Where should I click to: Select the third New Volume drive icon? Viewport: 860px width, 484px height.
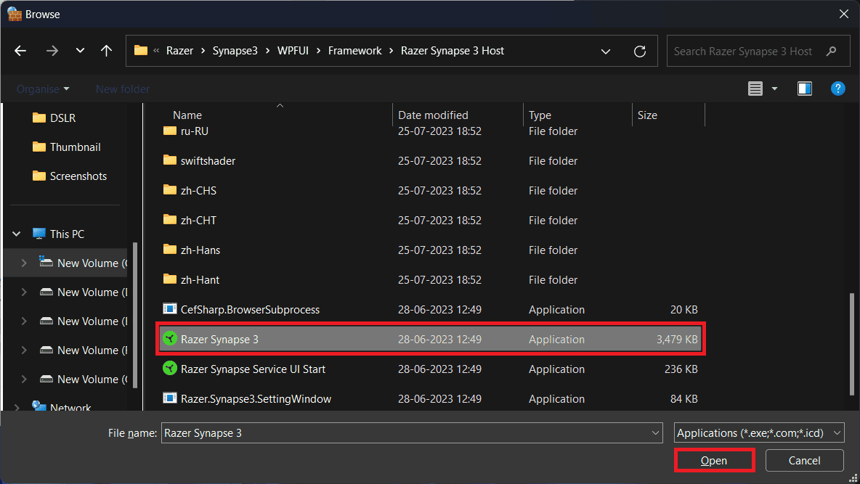coord(46,321)
